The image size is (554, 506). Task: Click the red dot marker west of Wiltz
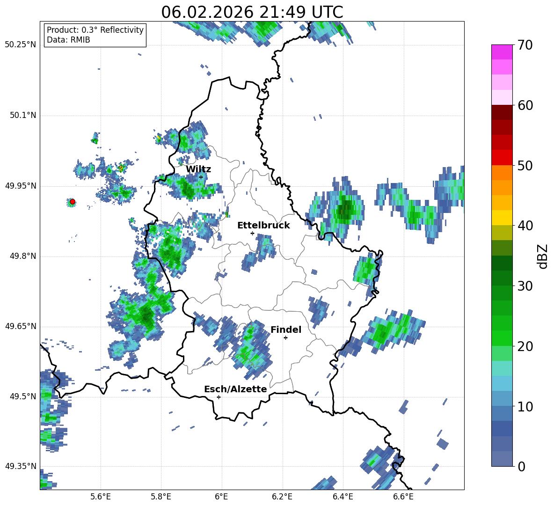[x=73, y=202]
